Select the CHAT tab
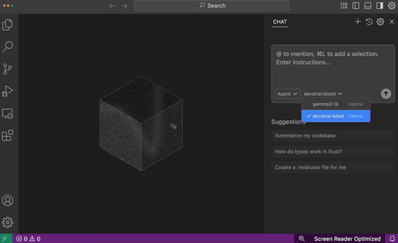 point(280,22)
